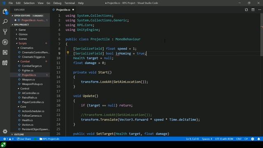Change end of line sequence CRLF
Viewport: 263px width, 148px height.
click(239, 139)
